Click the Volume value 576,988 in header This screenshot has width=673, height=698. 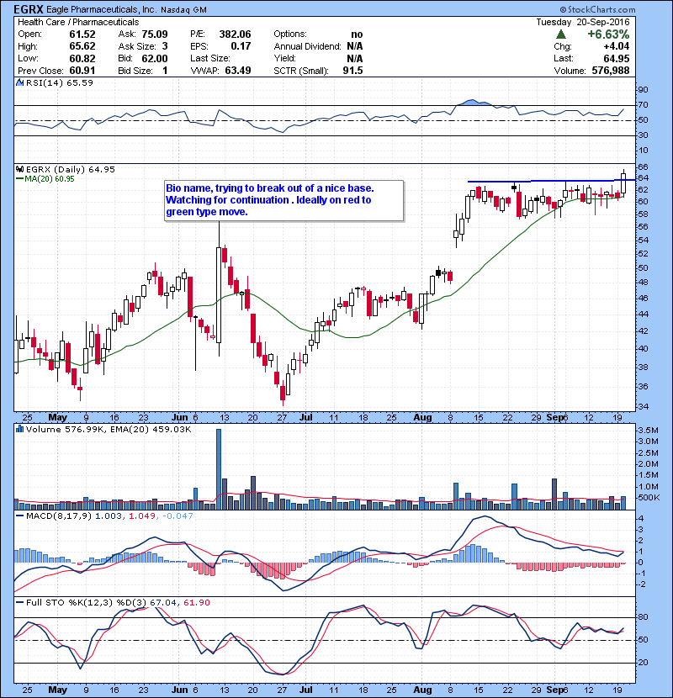pyautogui.click(x=611, y=71)
